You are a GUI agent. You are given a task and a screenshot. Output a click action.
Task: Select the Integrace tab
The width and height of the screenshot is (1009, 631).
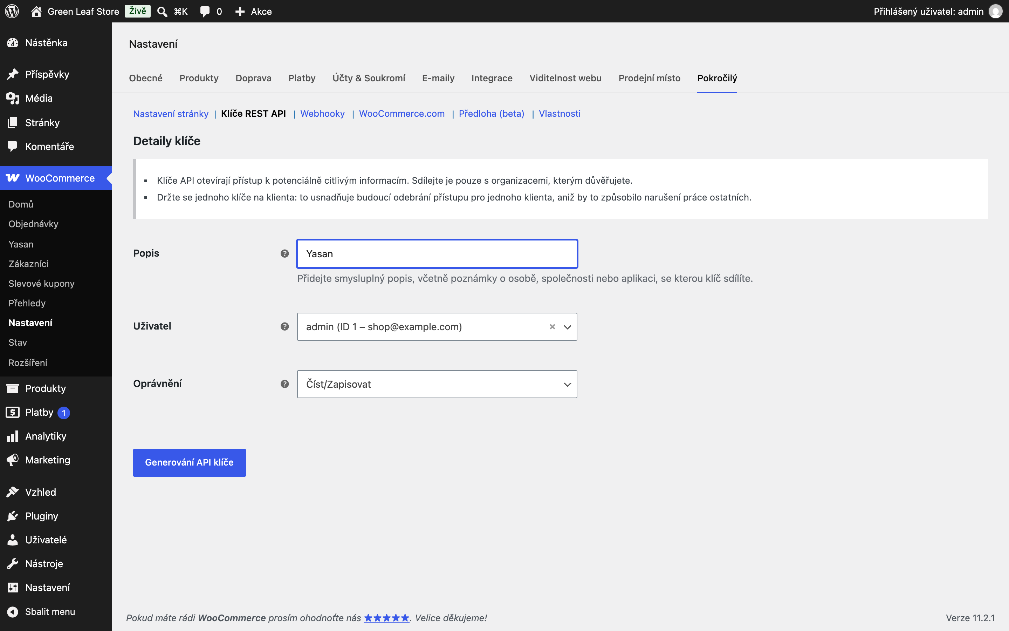coord(492,78)
